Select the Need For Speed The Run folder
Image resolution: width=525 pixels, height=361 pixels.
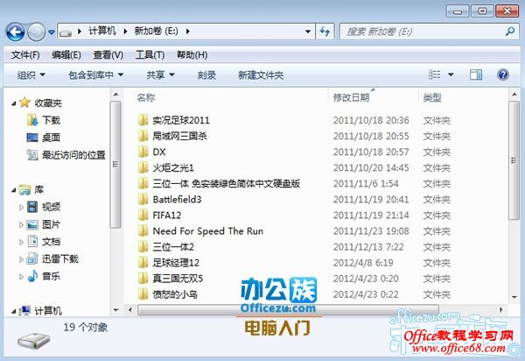[200, 231]
